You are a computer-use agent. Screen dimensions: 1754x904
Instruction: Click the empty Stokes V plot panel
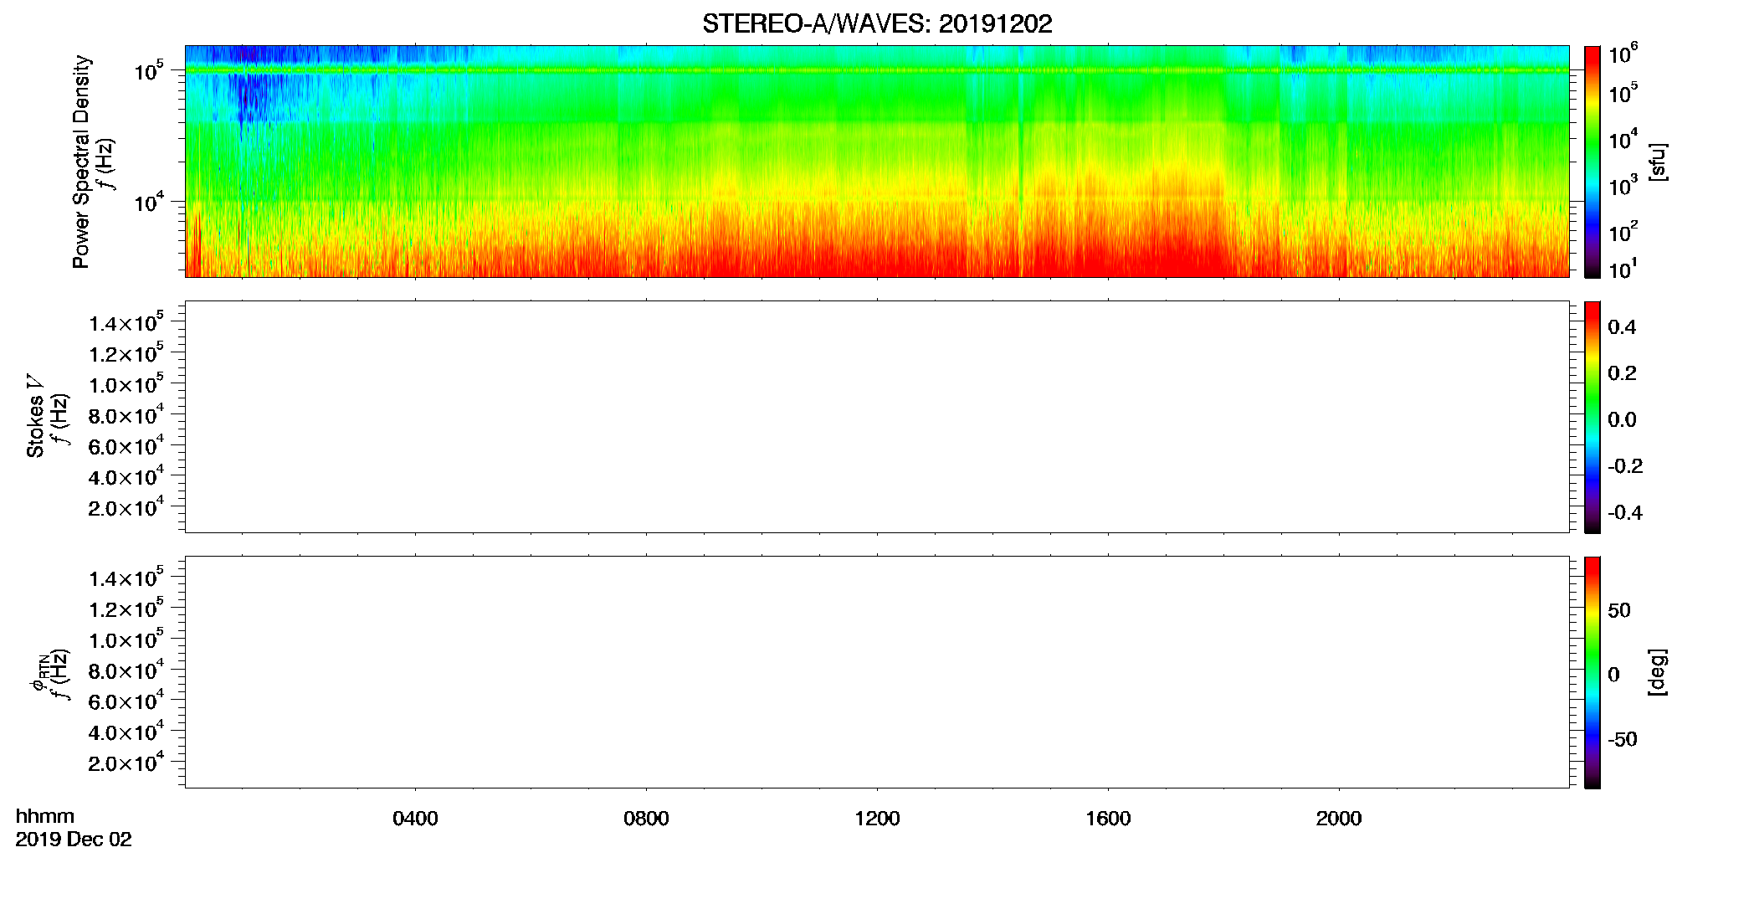click(877, 417)
